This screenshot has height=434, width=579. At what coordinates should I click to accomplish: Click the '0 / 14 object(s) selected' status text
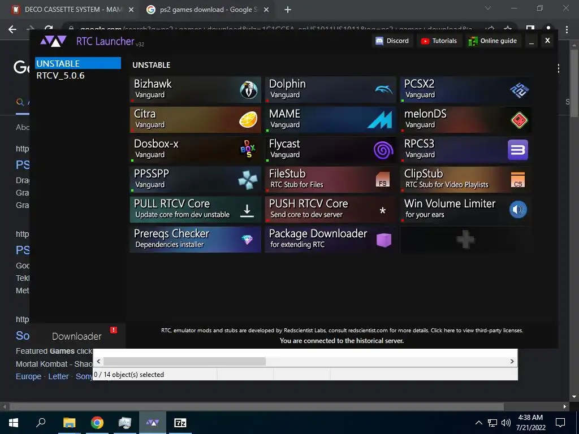129,375
